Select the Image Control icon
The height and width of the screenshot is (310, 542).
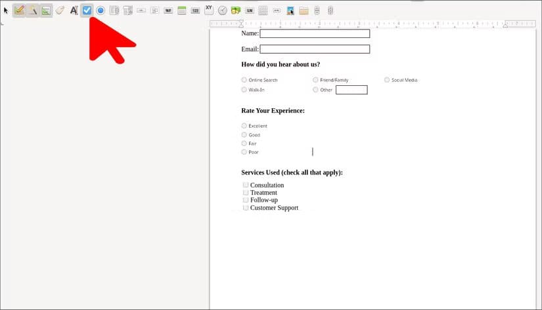[x=290, y=10]
